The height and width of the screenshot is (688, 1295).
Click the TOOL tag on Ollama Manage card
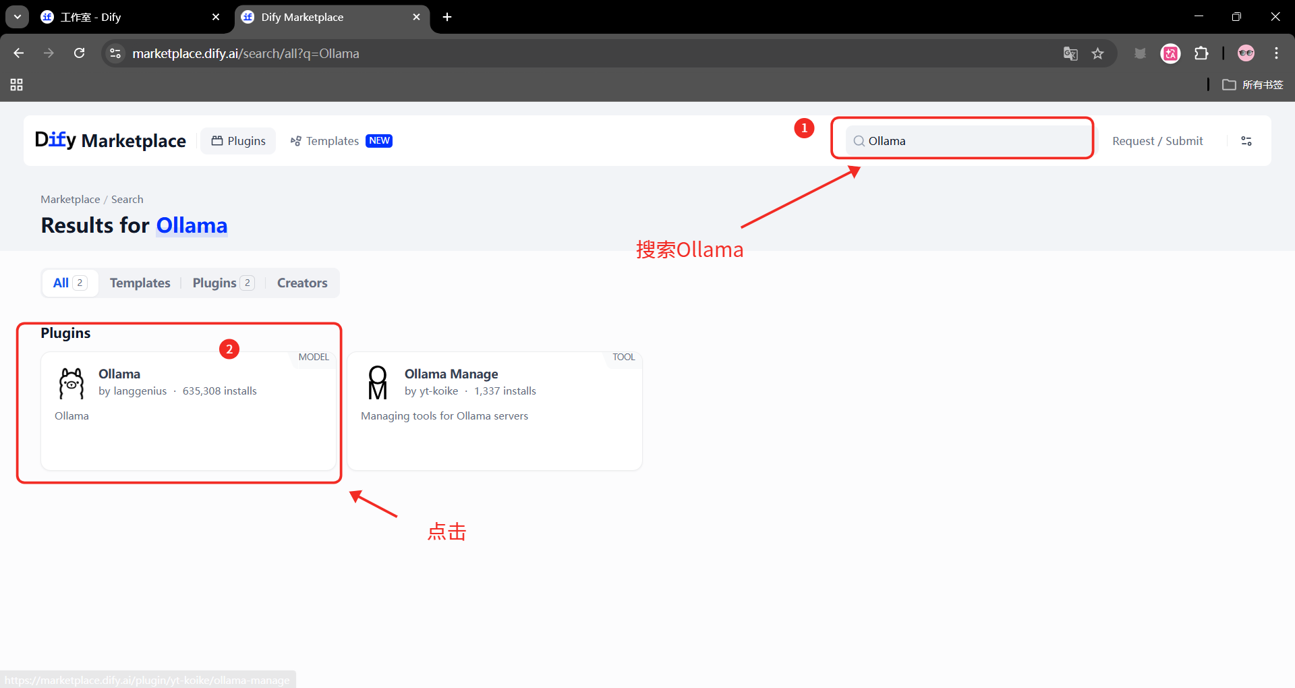tap(624, 357)
